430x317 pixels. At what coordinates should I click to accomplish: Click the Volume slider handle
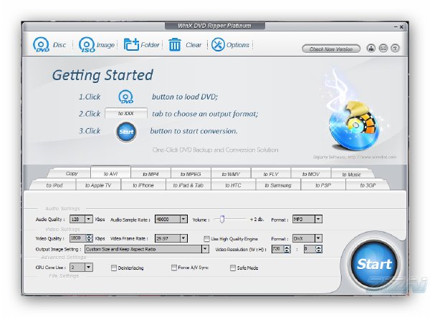222,219
